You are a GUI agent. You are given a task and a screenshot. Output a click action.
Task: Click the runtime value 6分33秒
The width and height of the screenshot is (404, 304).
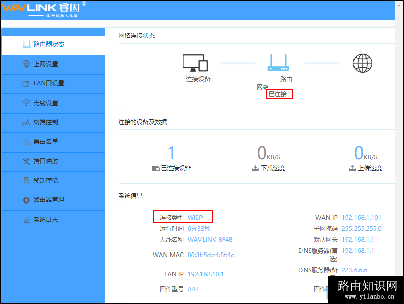click(199, 229)
